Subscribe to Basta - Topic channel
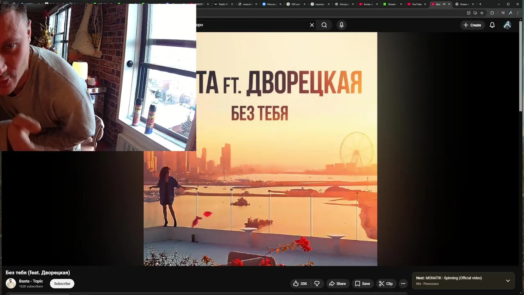Screen dimensions: 524x295 (x=62, y=284)
